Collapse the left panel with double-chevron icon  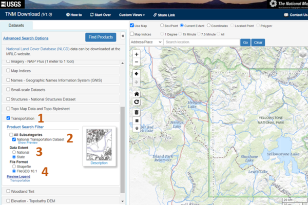click(123, 36)
